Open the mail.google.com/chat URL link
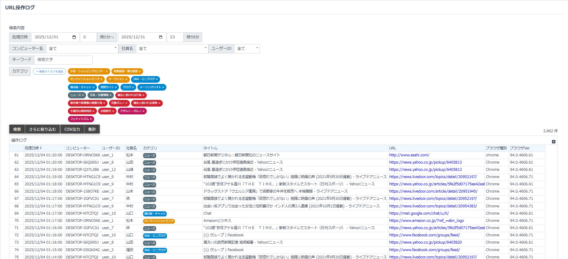Viewport: 568px width, 259px height. click(419, 213)
